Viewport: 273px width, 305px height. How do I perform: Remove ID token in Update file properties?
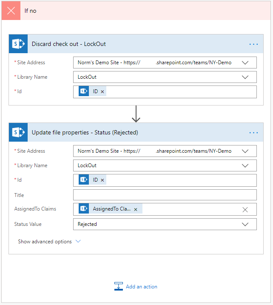(x=102, y=180)
